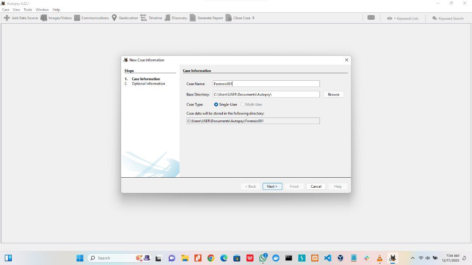Screen dimensions: 472x265
Task: Open Slack from taskbar
Action: tap(367, 258)
